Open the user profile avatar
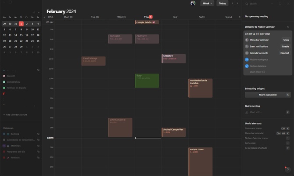294x176 pixels. [x=193, y=3]
